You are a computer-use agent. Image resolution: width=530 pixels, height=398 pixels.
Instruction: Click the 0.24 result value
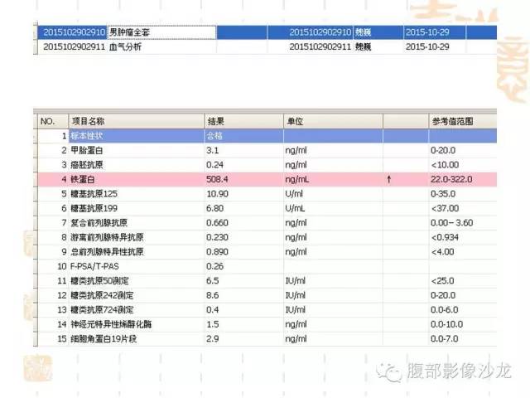(x=214, y=165)
